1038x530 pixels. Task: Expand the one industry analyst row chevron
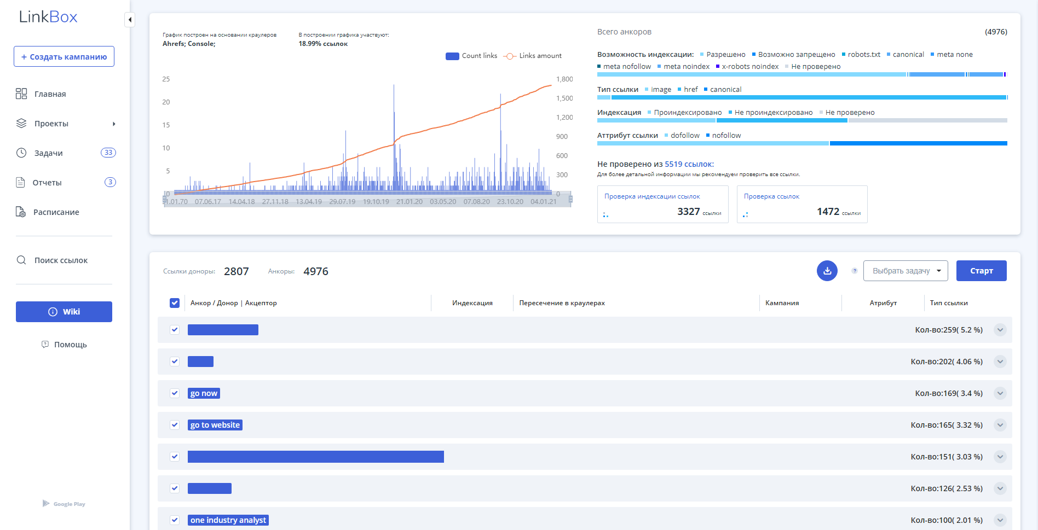pos(1000,520)
